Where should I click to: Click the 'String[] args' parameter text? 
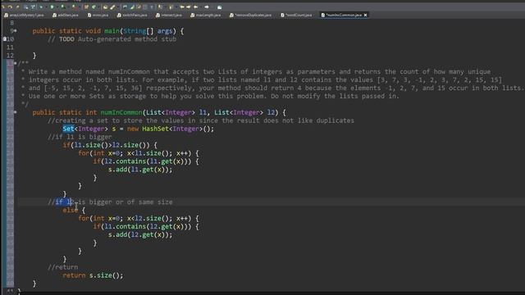point(148,31)
